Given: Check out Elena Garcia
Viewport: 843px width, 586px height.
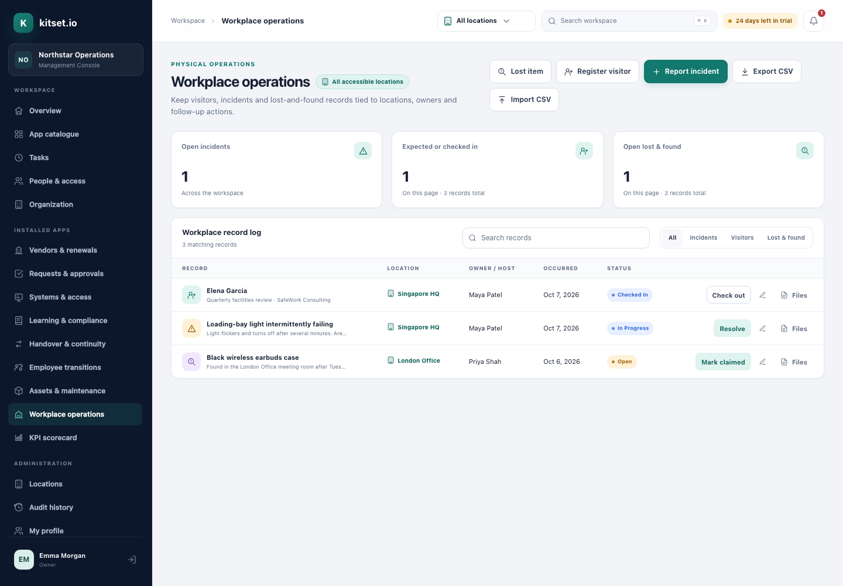Looking at the screenshot, I should 729,295.
